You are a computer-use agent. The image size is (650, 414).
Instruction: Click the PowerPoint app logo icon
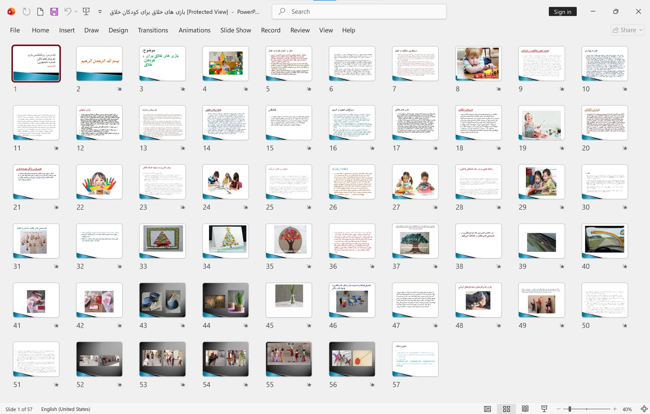tap(11, 12)
